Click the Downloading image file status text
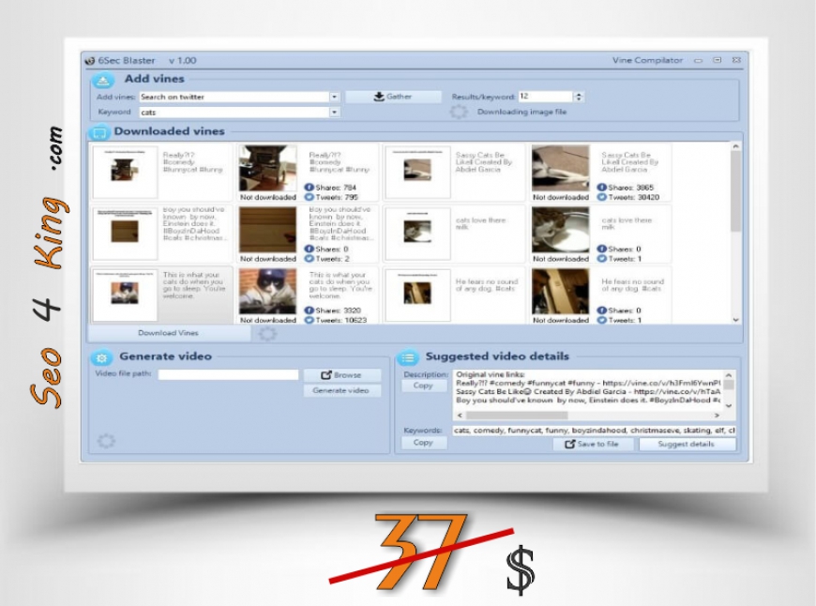The height and width of the screenshot is (606, 816). click(522, 112)
